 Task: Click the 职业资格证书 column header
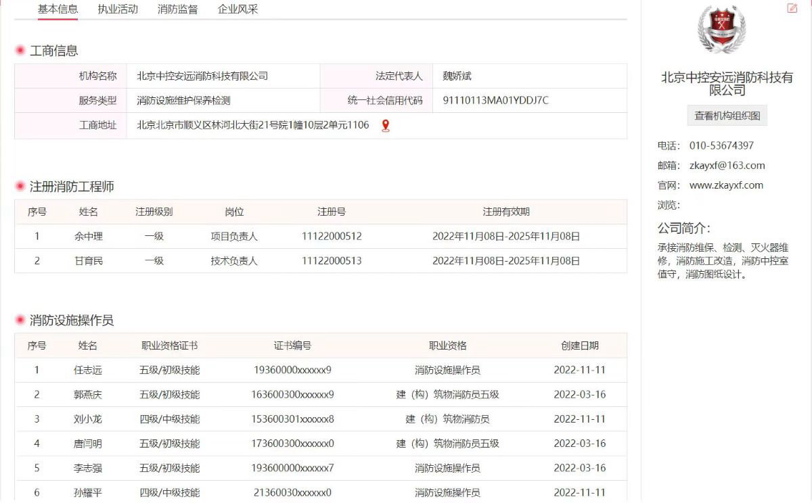click(170, 346)
